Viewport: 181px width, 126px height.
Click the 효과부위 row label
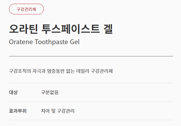18,111
